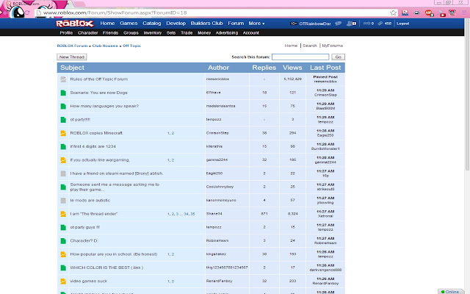Click username OTRainbowDash in the header
Image resolution: width=470 pixels, height=294 pixels.
(315, 24)
